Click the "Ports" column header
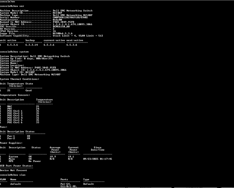234x188 pixels. [64, 179]
